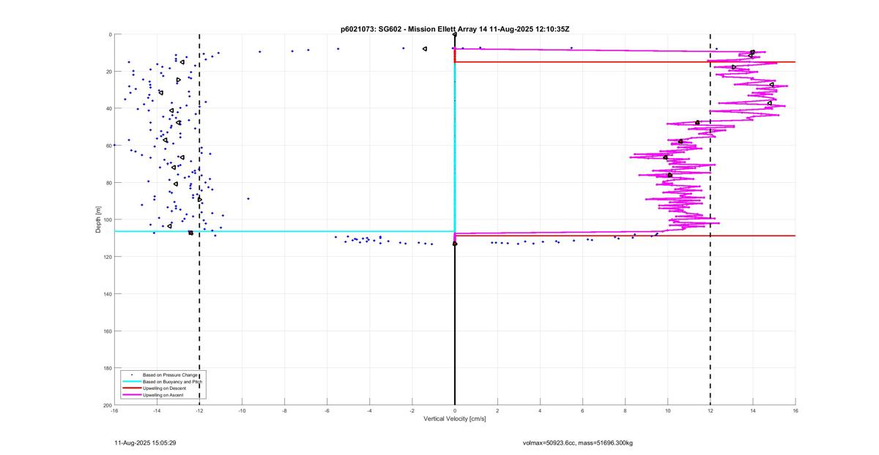Click the '140' depth axis tick label
This screenshot has width=879, height=455.
tap(107, 294)
